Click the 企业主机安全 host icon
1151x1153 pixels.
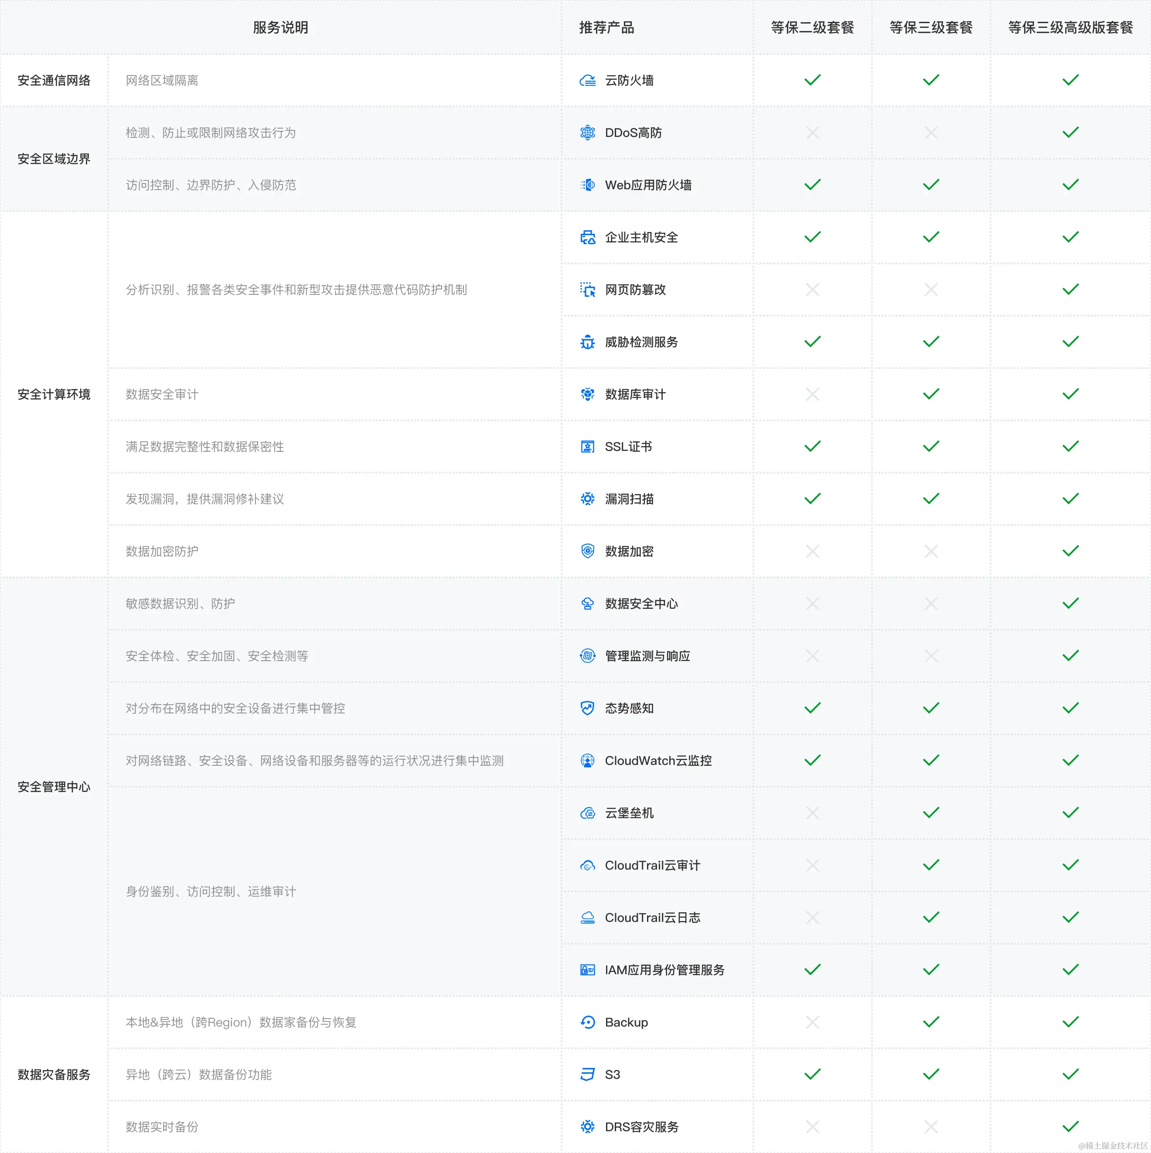[587, 238]
